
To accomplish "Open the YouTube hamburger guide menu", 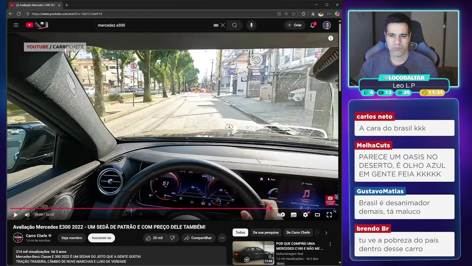I will [16, 25].
